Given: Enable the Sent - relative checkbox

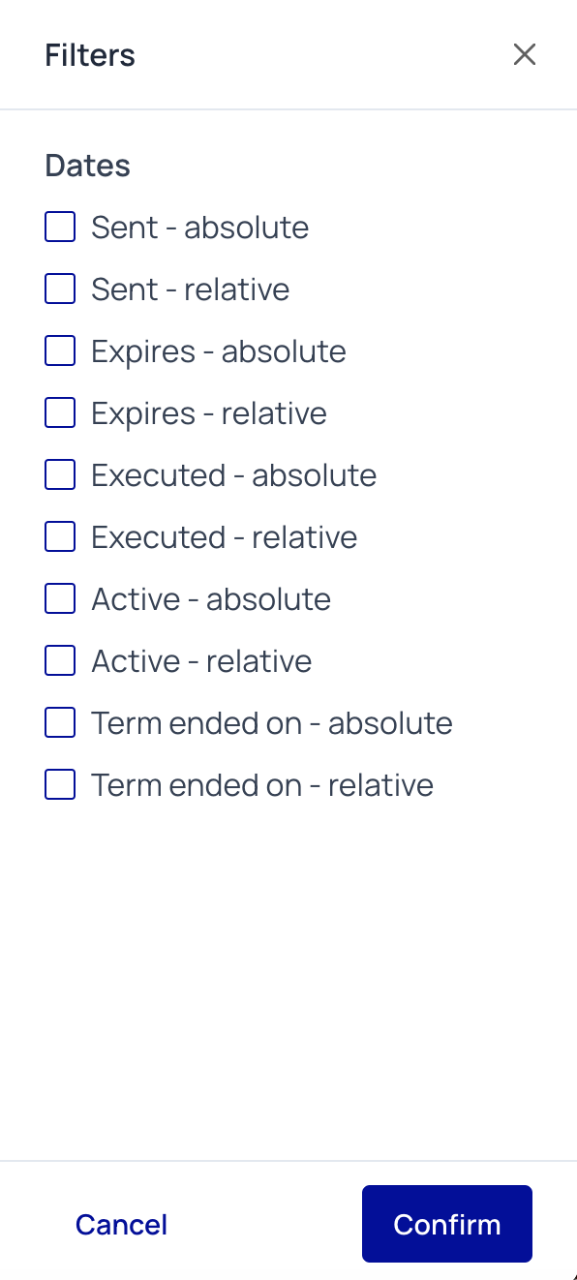Looking at the screenshot, I should click(x=60, y=290).
